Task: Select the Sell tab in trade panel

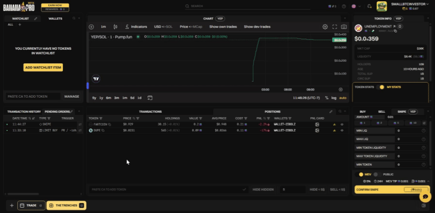Action: click(x=381, y=111)
